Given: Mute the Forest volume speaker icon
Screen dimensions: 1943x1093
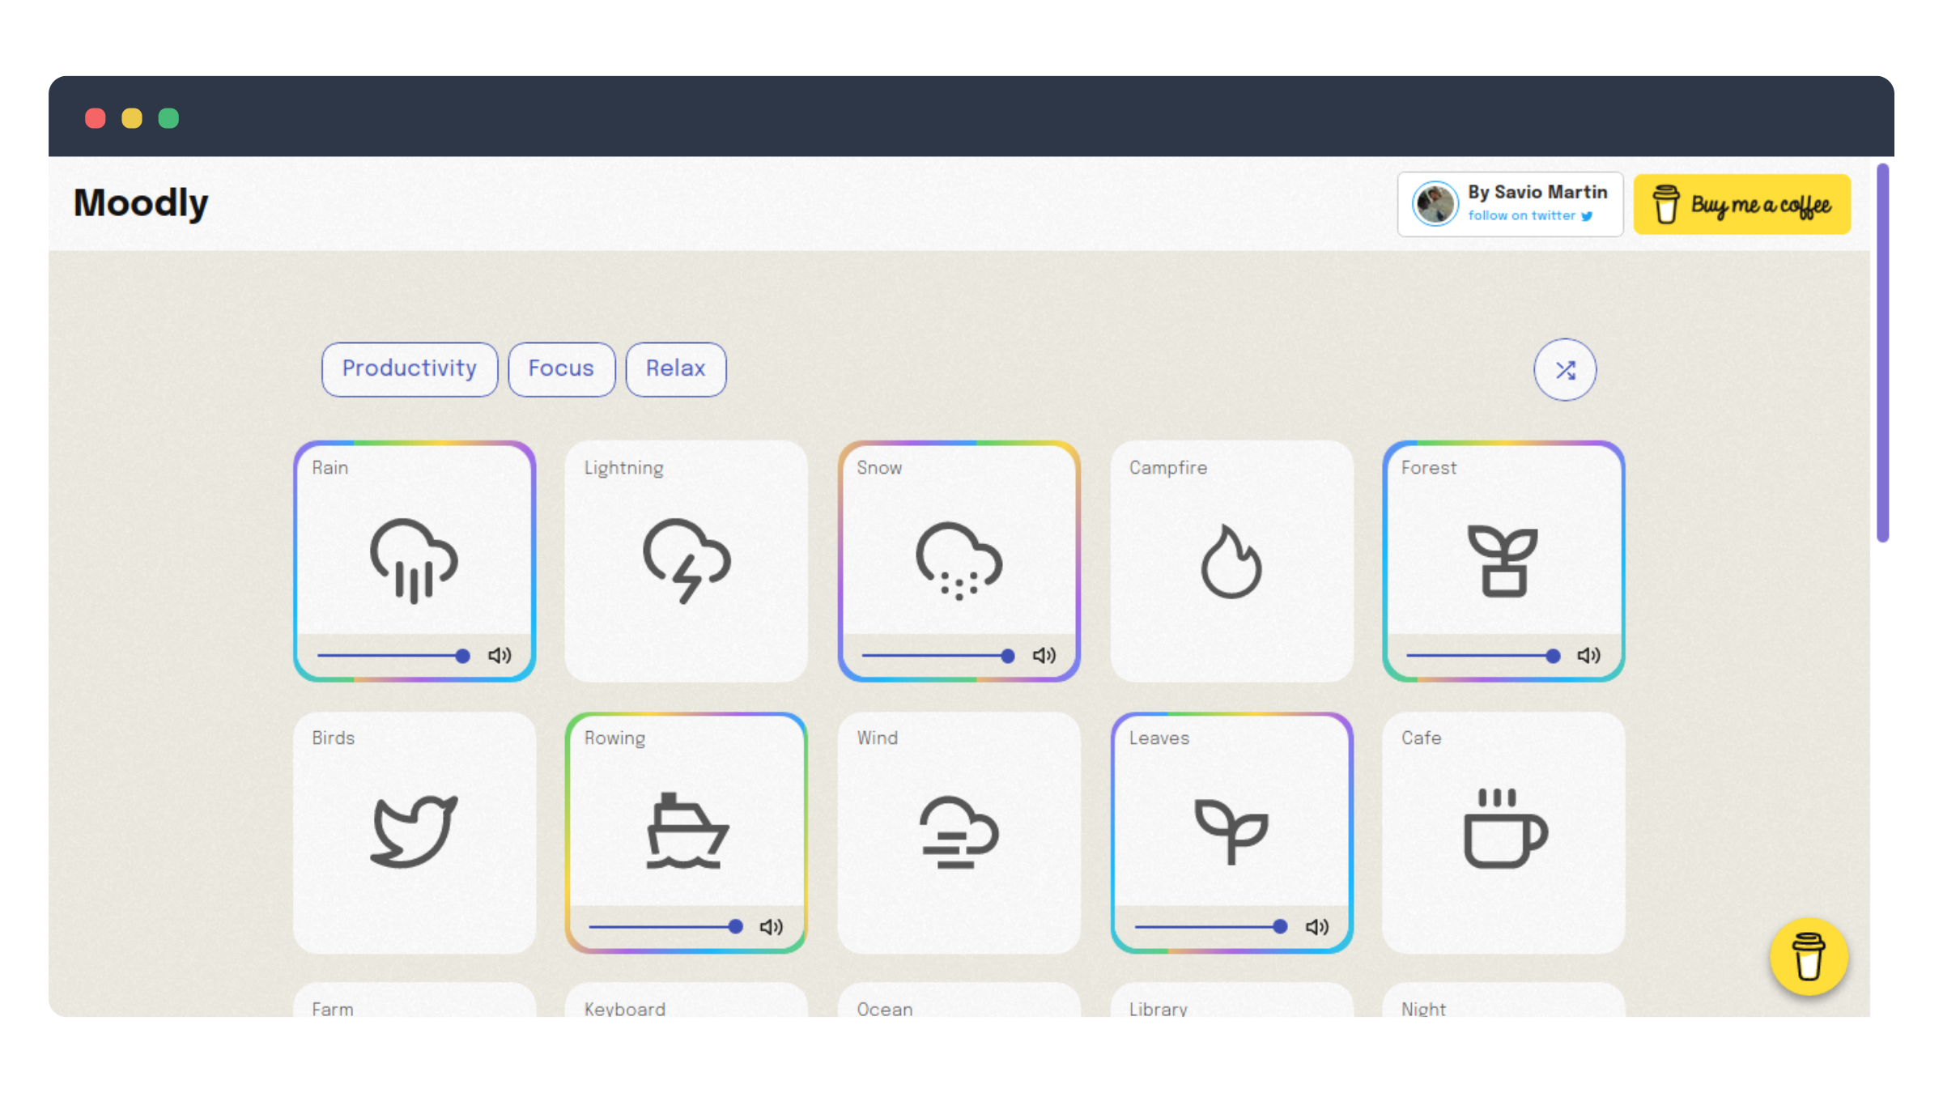Looking at the screenshot, I should coord(1588,655).
